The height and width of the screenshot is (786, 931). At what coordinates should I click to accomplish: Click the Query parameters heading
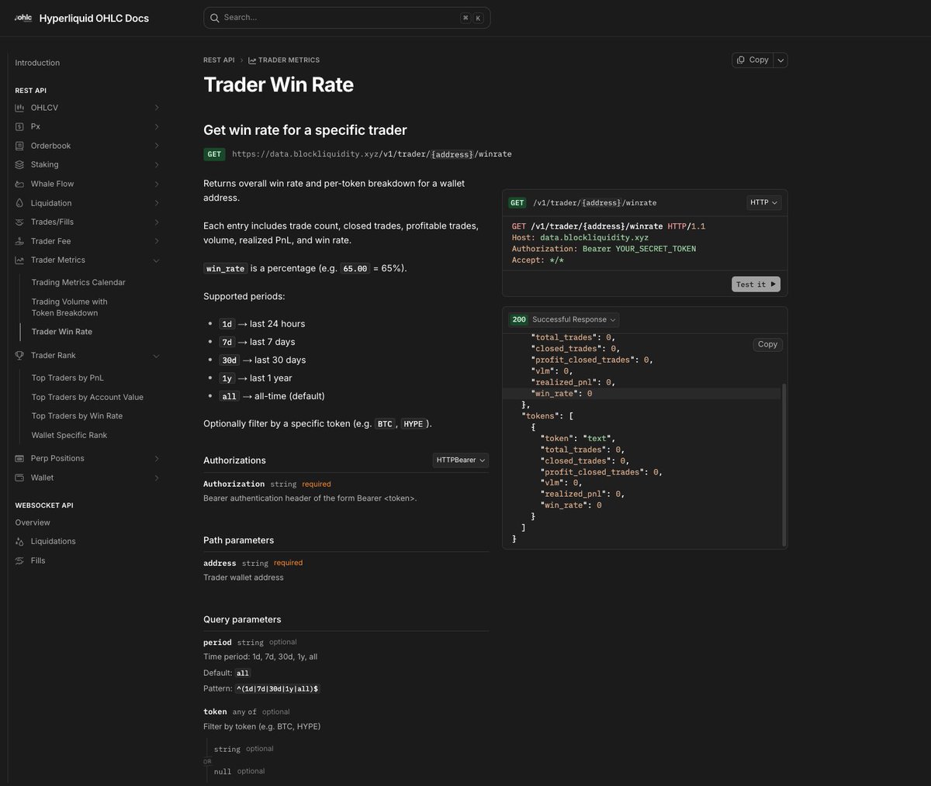[x=242, y=619]
